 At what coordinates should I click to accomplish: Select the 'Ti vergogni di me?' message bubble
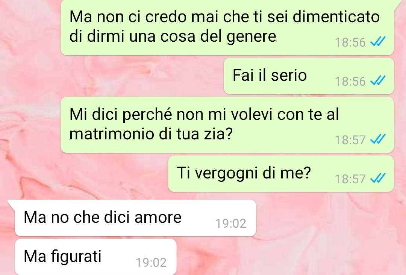(281, 174)
